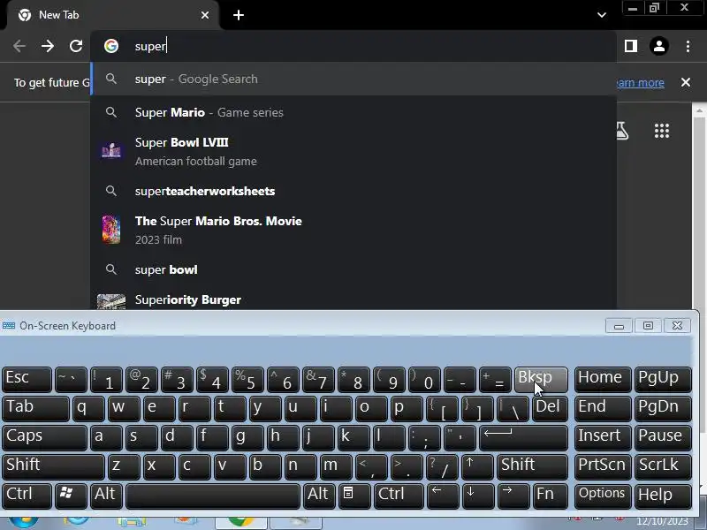The image size is (707, 530).
Task: Click the On-Screen Keyboard title bar icon
Action: click(9, 325)
